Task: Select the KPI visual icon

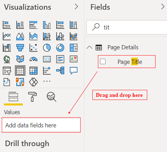Action: click(74, 59)
